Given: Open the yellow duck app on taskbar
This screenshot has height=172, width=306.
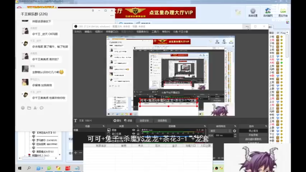Looking at the screenshot, I should pos(59,168).
